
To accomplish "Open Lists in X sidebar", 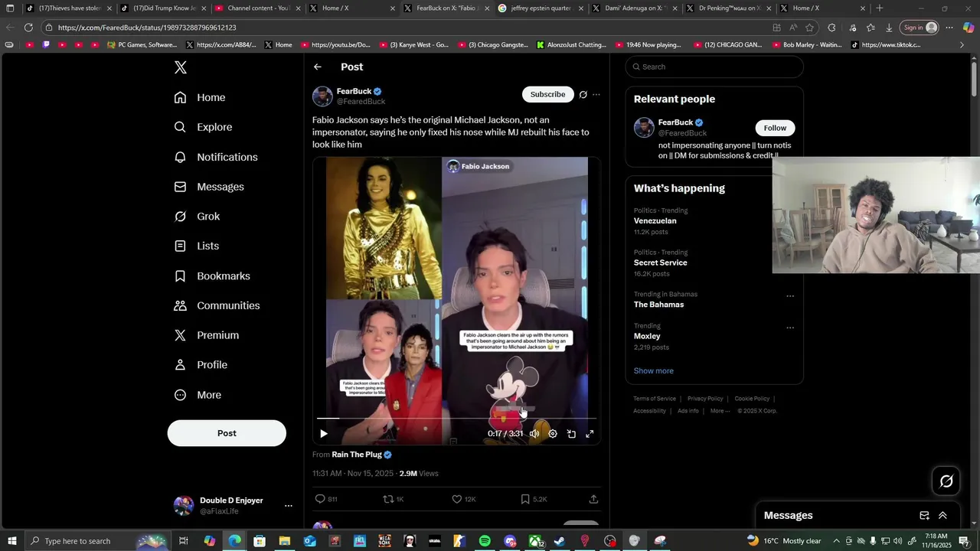I will (x=196, y=246).
